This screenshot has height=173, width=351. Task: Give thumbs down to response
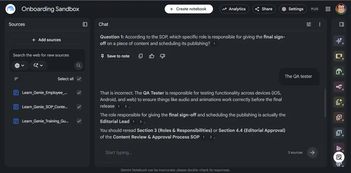tap(162, 56)
